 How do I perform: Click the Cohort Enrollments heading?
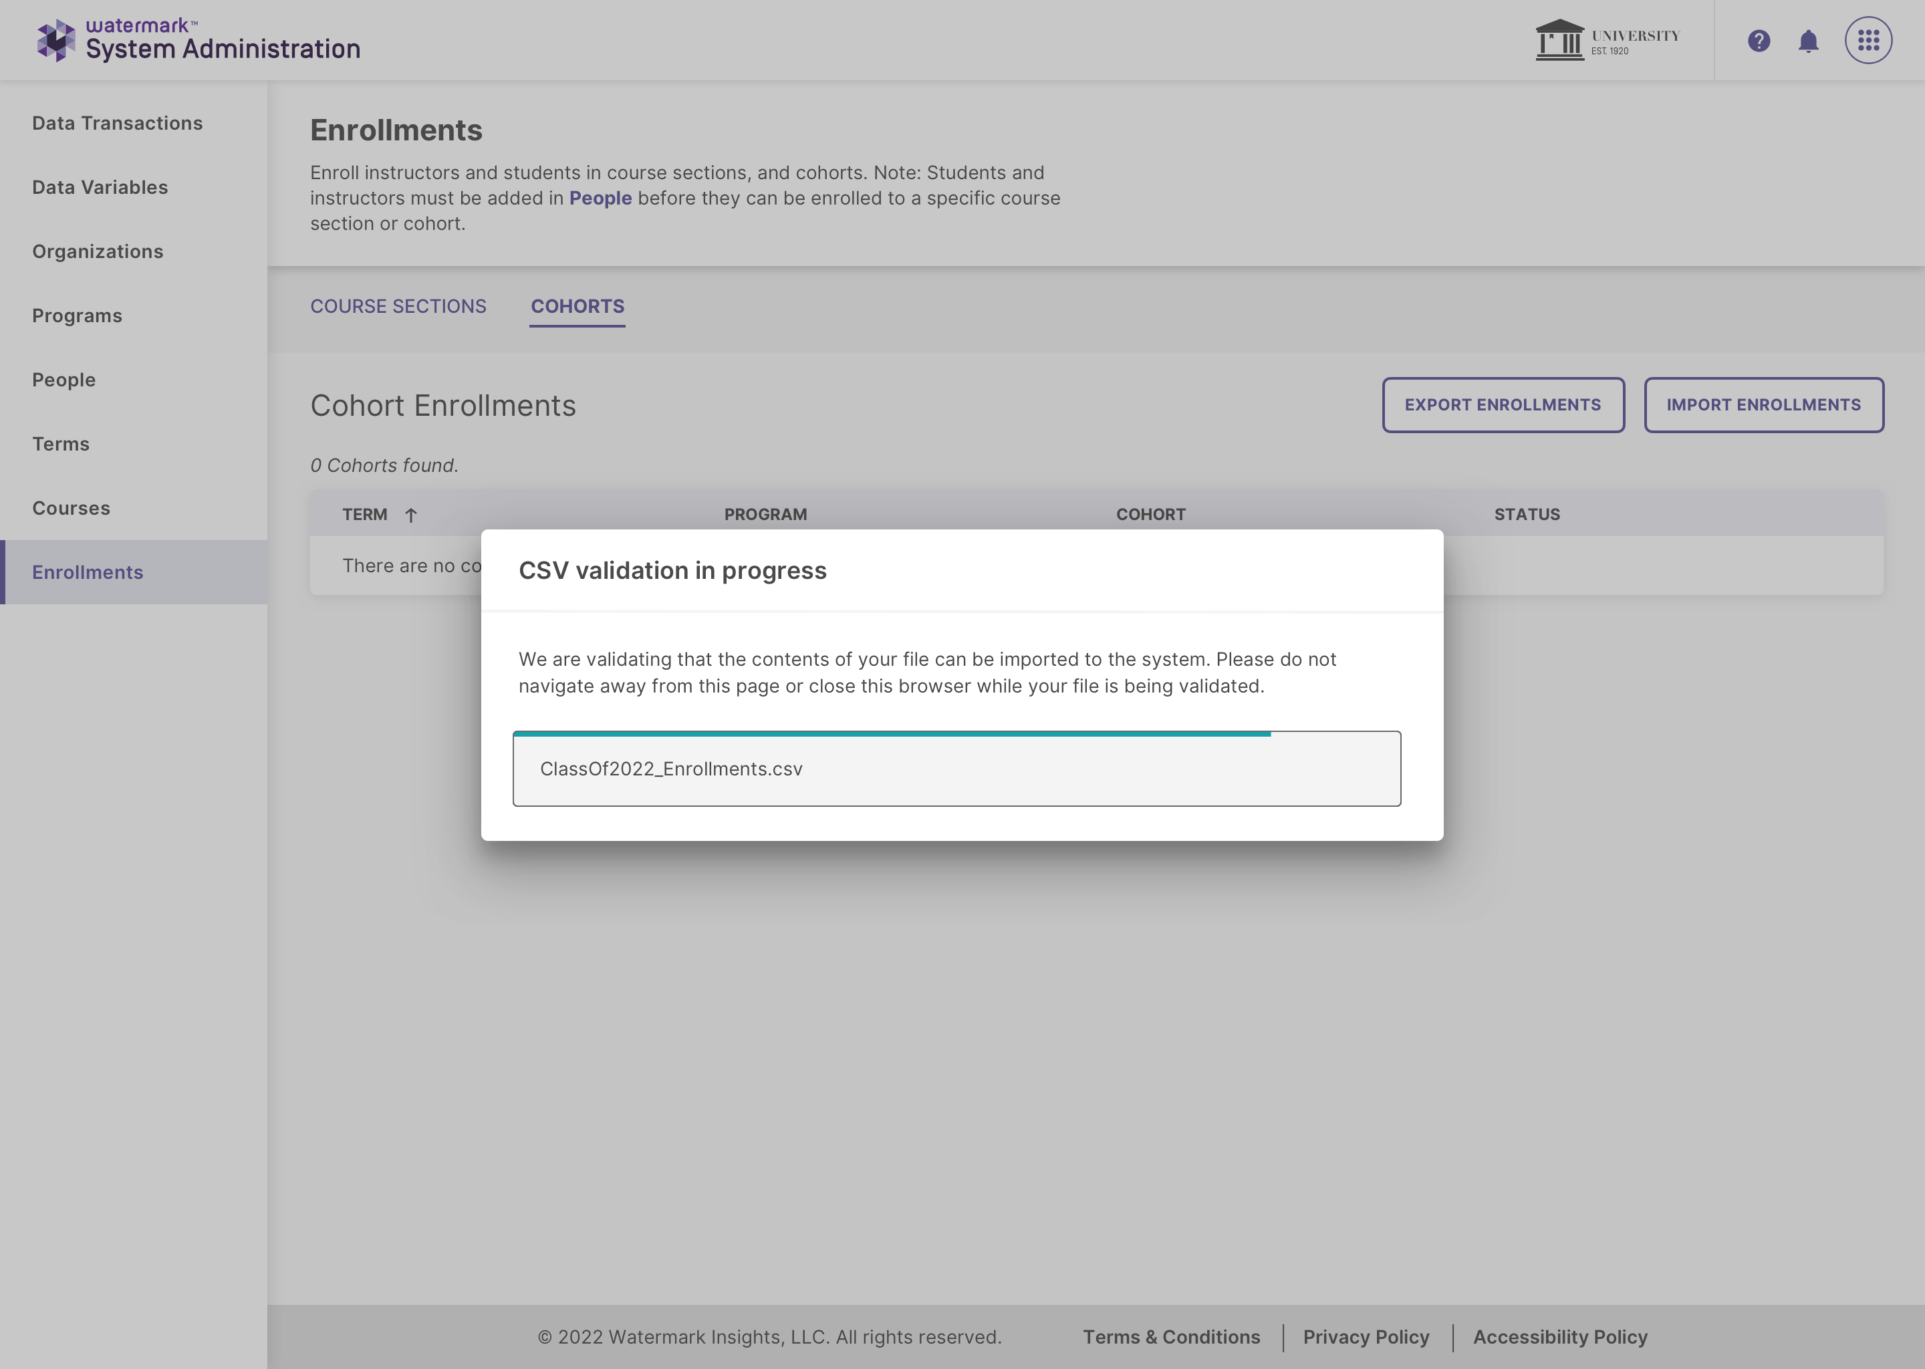click(443, 406)
